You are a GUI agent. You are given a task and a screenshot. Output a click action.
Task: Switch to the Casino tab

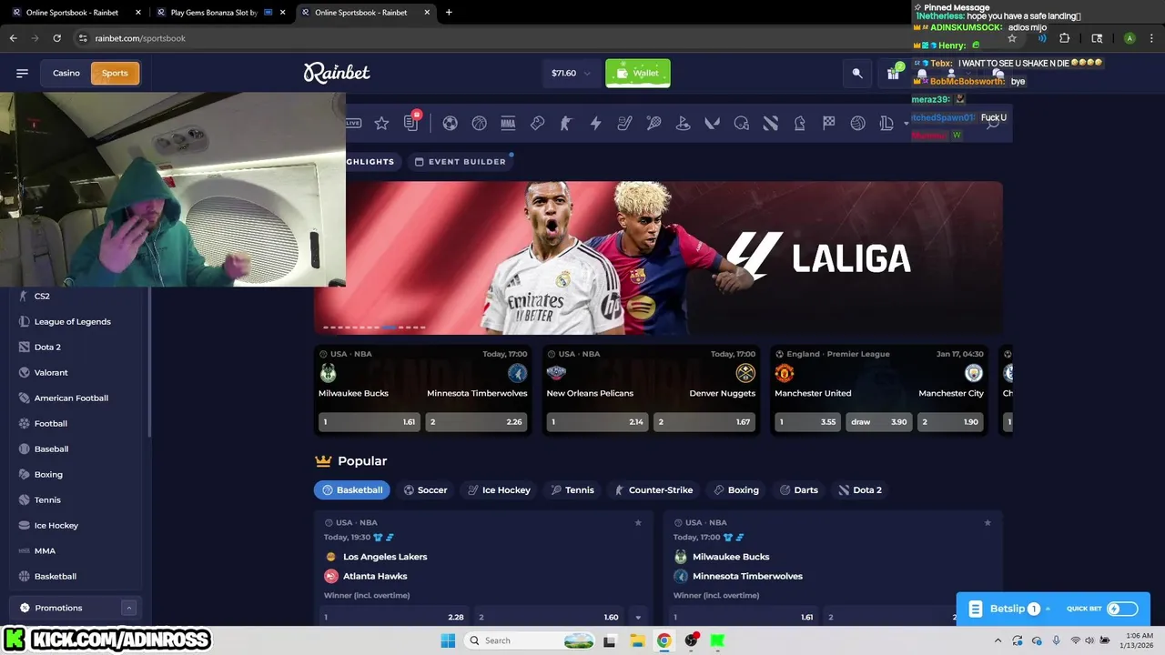[x=66, y=73]
